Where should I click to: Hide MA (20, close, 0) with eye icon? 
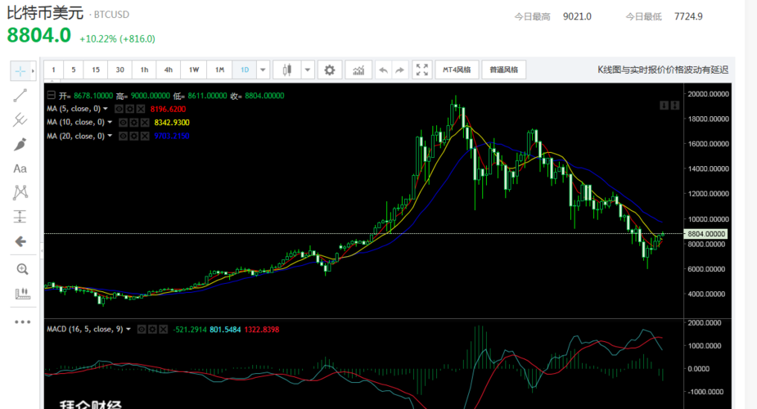point(123,136)
